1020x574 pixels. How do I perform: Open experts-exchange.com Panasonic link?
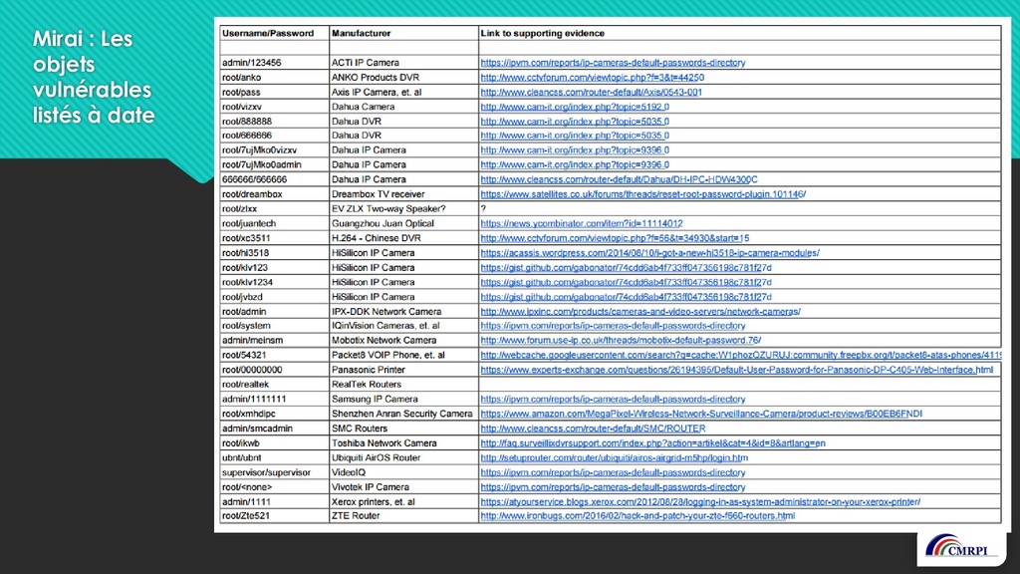737,370
